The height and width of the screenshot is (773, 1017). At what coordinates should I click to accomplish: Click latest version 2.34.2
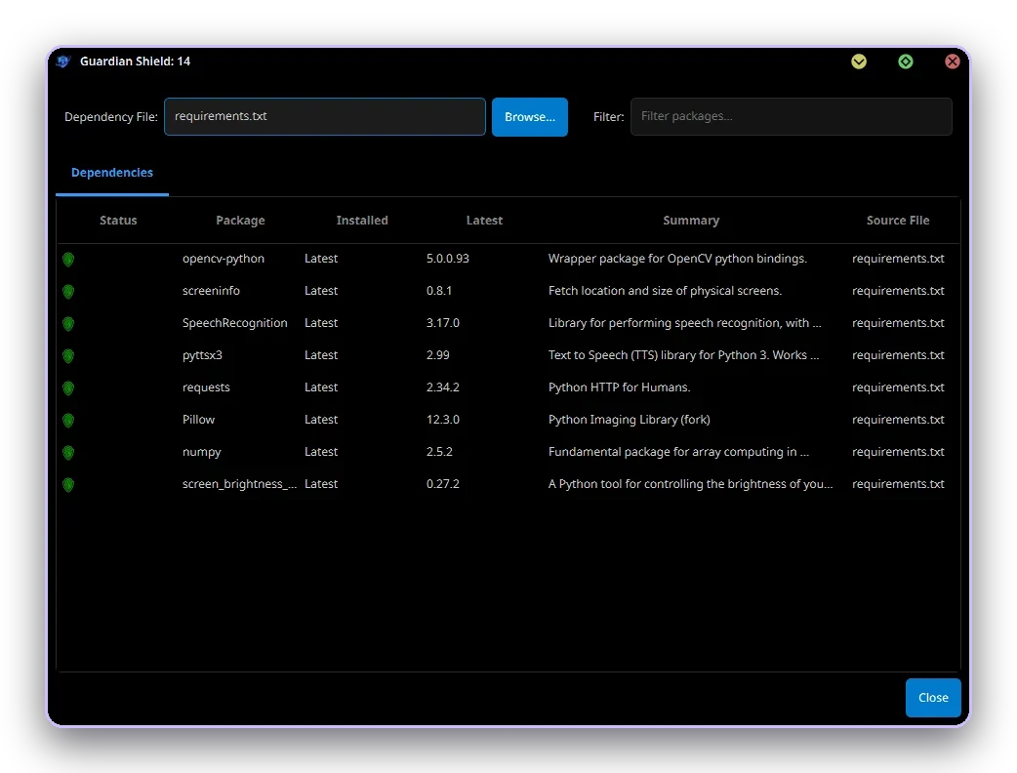443,387
